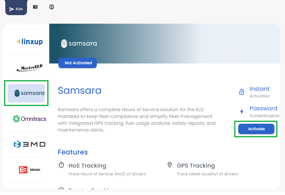Select Linxup in the ELD provider sidebar

click(x=30, y=42)
